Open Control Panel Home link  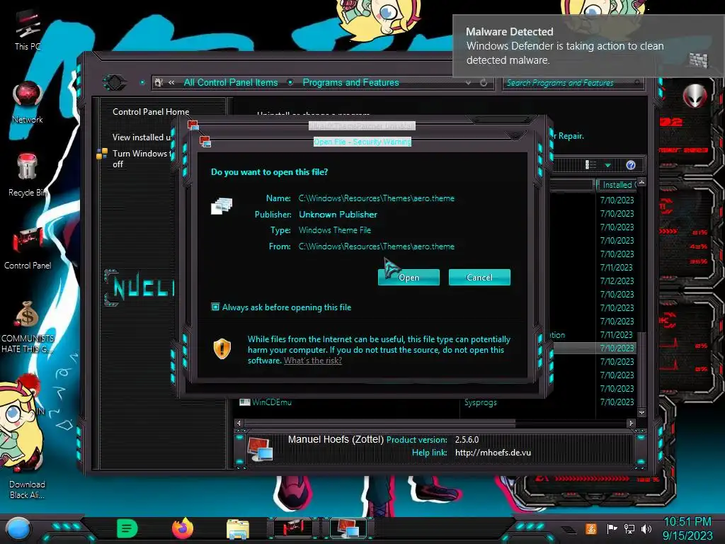click(x=151, y=111)
